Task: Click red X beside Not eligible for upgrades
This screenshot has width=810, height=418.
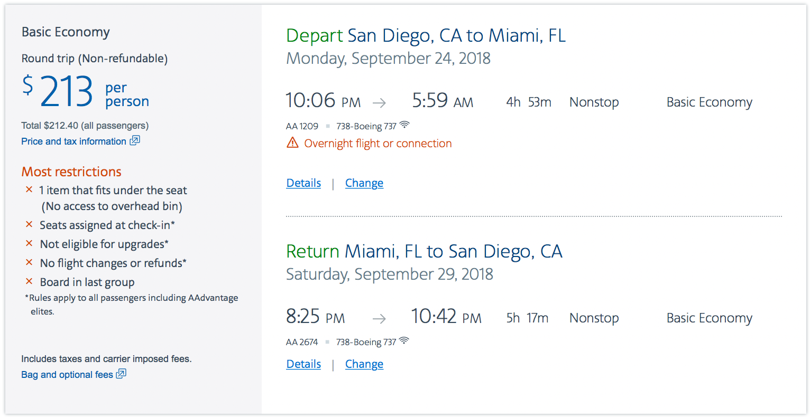Action: (x=29, y=243)
